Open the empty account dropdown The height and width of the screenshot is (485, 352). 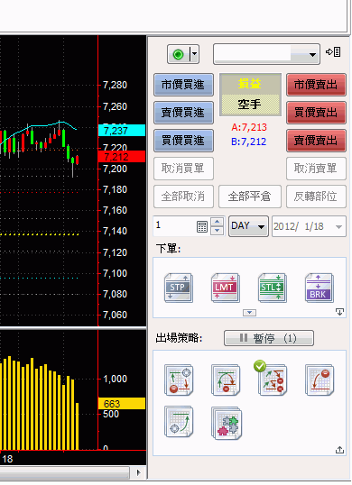point(266,54)
